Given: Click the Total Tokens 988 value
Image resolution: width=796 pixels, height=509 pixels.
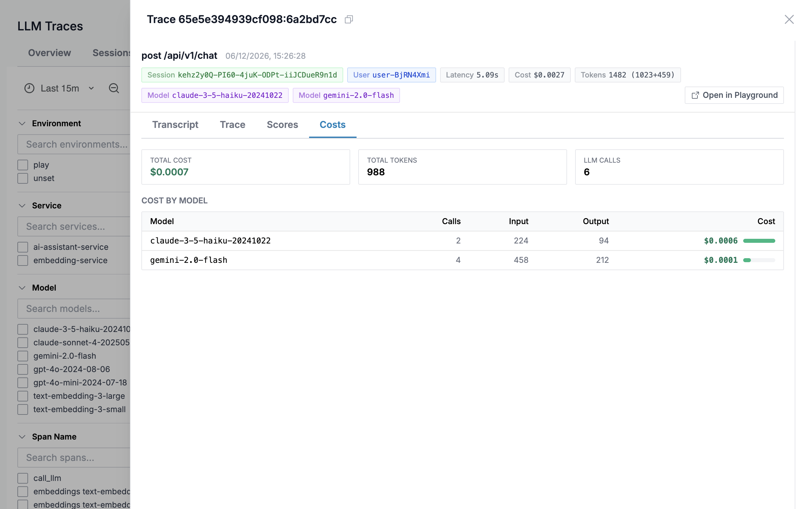Looking at the screenshot, I should pos(376,172).
